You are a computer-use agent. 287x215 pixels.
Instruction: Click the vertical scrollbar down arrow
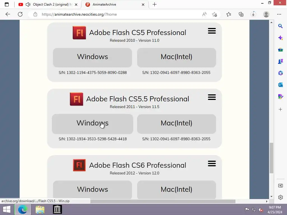pyautogui.click(x=271, y=197)
